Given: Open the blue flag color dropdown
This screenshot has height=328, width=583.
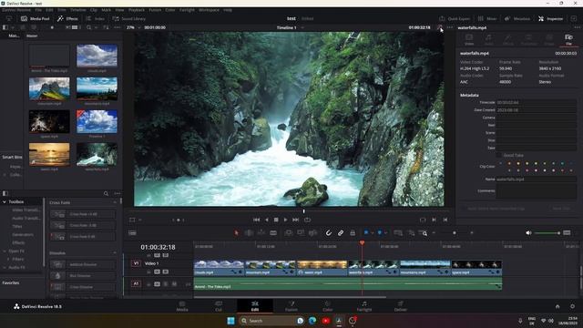Looking at the screenshot, I should pyautogui.click(x=373, y=233).
